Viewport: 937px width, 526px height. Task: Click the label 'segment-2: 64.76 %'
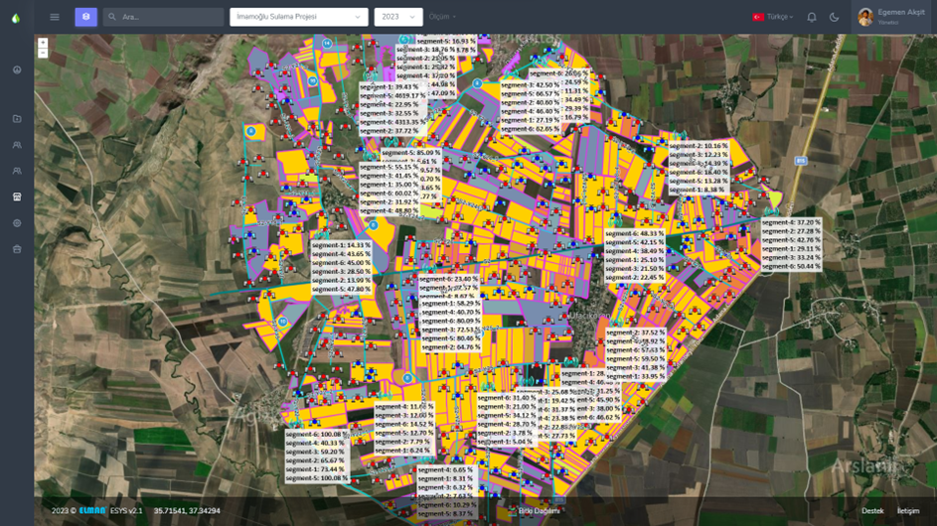point(450,347)
